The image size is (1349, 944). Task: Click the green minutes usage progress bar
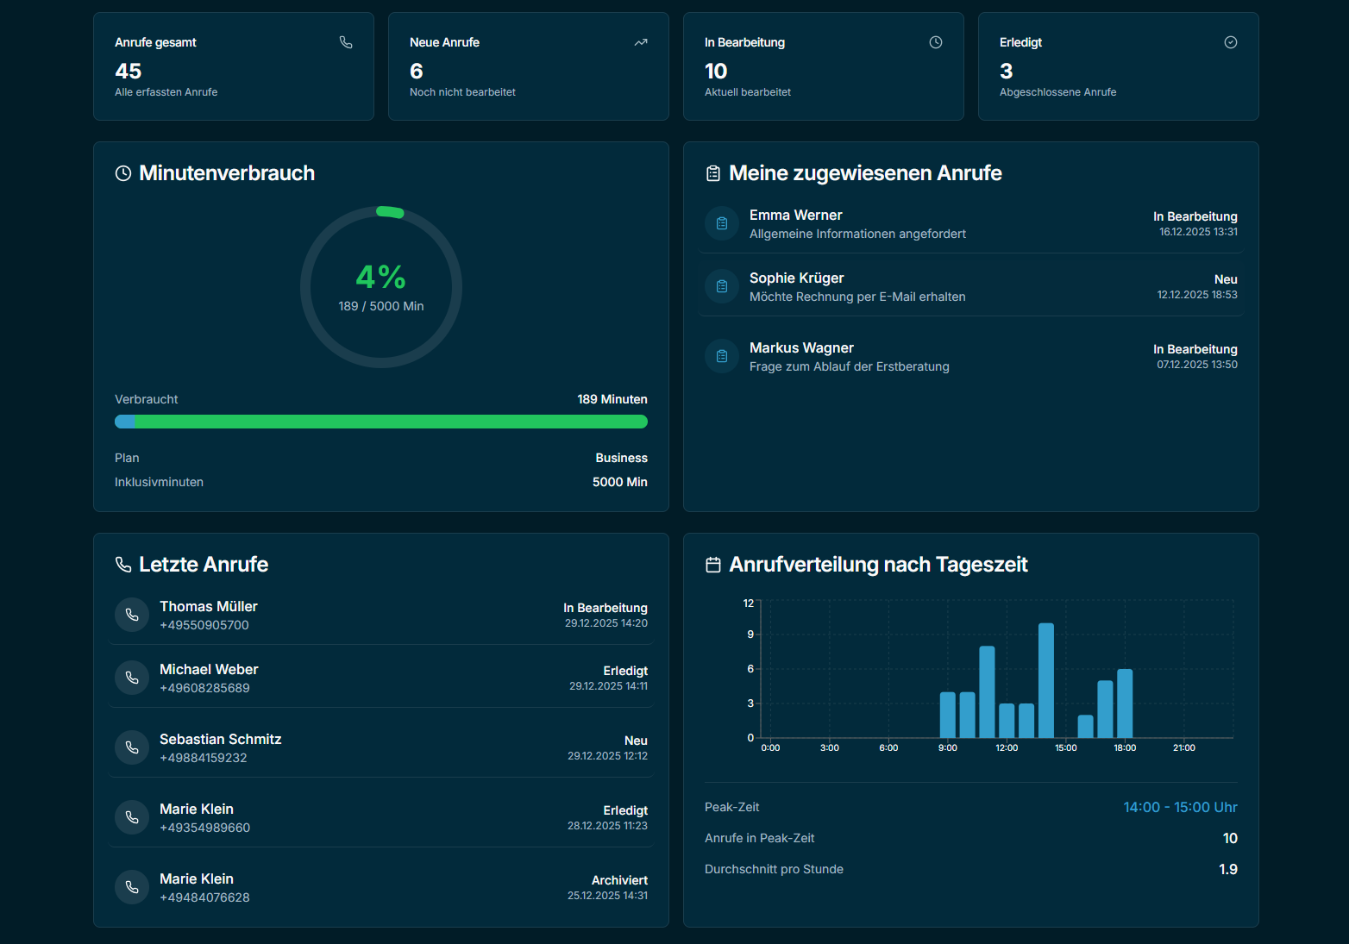[380, 422]
